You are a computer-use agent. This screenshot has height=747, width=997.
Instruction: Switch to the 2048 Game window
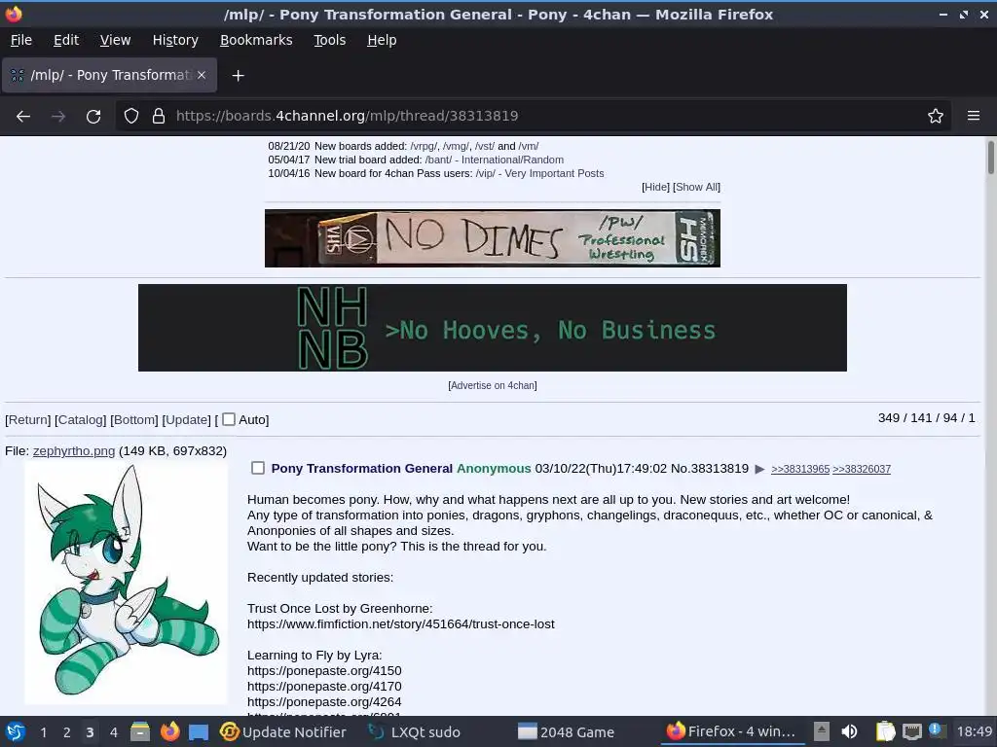566,732
